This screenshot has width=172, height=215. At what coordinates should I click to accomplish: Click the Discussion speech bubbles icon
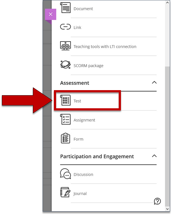(65, 174)
